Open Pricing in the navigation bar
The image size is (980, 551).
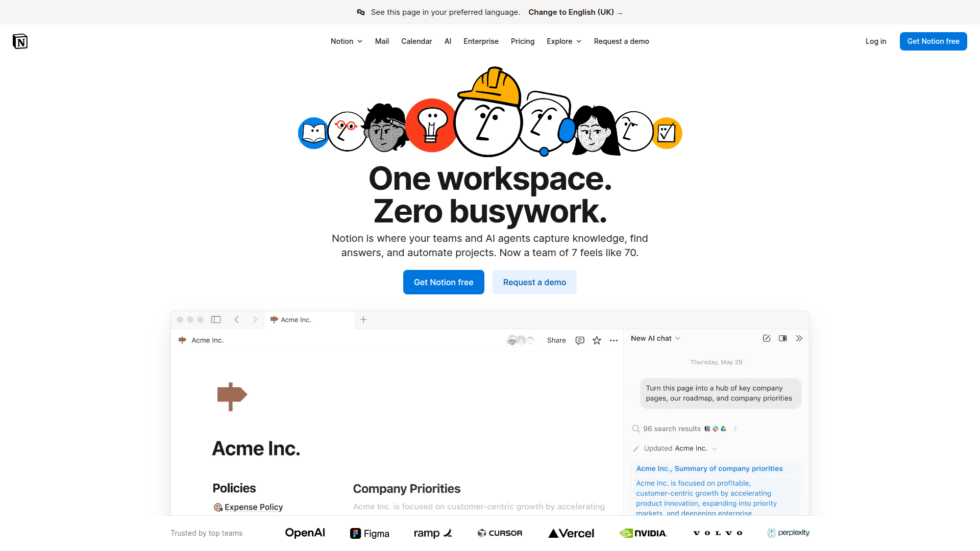click(523, 41)
